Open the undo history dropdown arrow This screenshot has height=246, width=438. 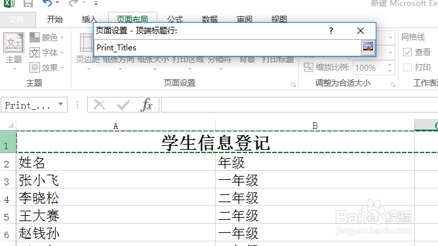click(x=58, y=3)
